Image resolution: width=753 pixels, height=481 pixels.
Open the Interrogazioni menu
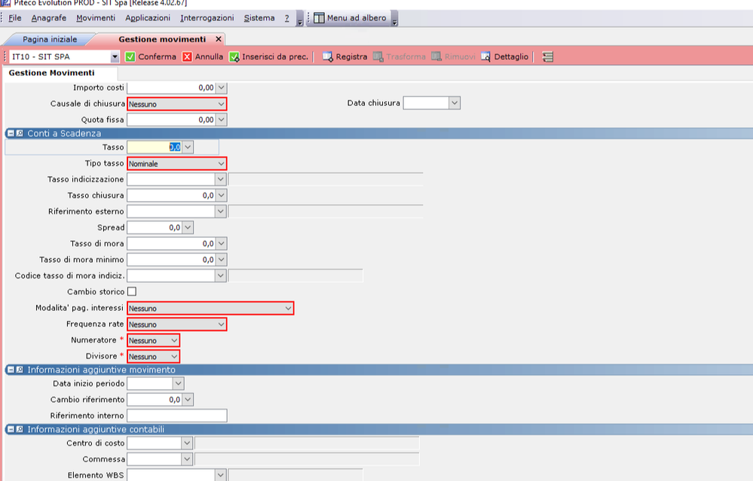pos(207,18)
